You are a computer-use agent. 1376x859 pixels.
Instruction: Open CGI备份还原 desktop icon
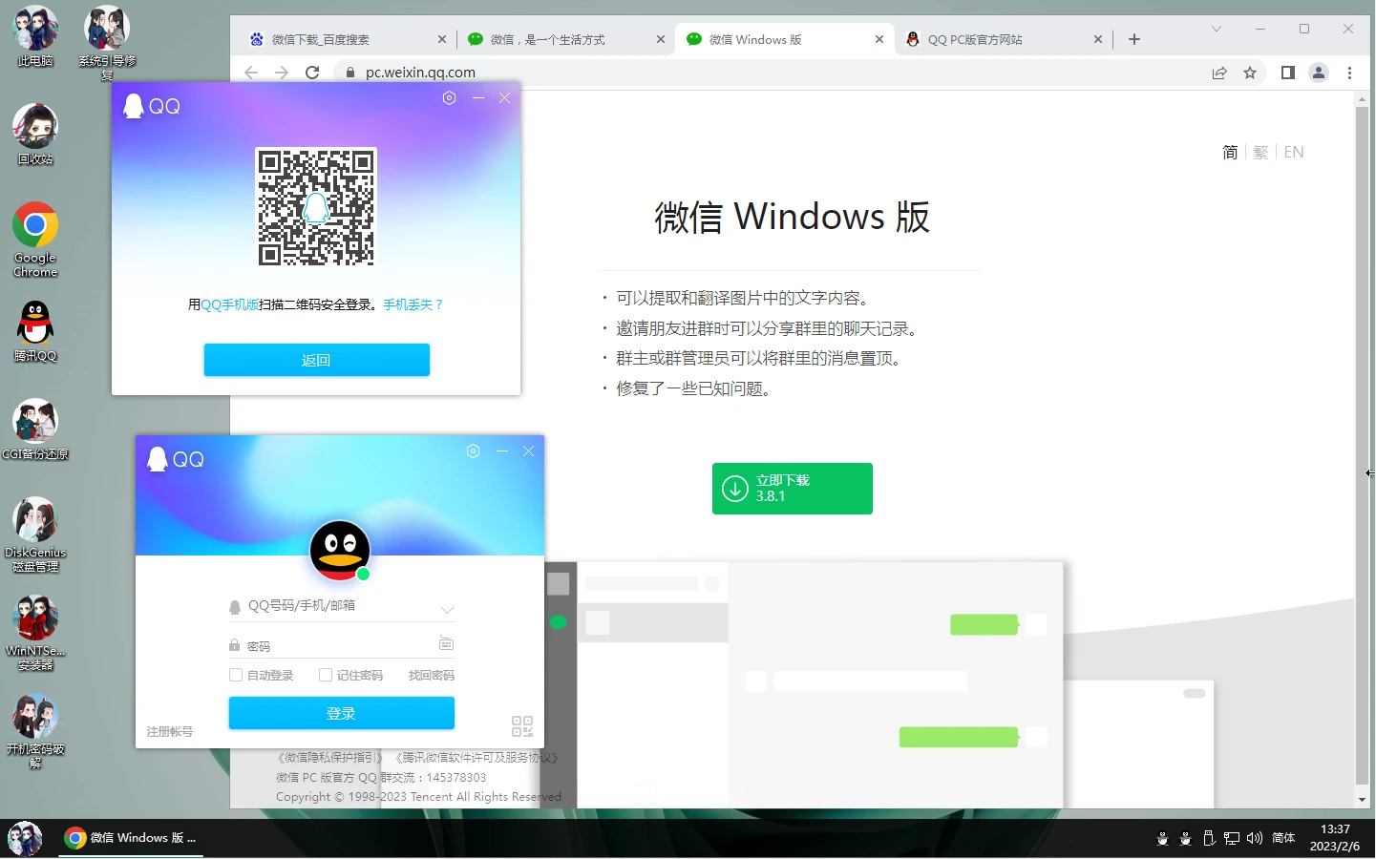tap(35, 429)
